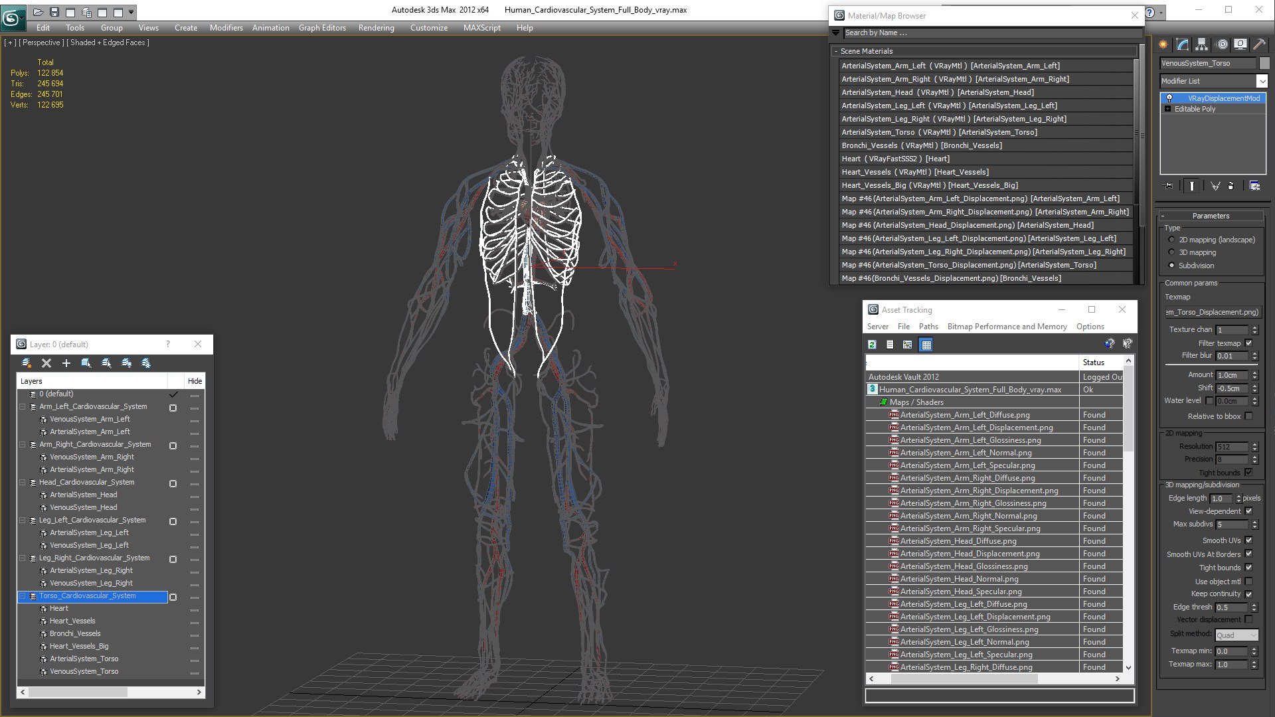Click the save floppy icon in quick access toolbar
The height and width of the screenshot is (717, 1275).
pyautogui.click(x=54, y=12)
